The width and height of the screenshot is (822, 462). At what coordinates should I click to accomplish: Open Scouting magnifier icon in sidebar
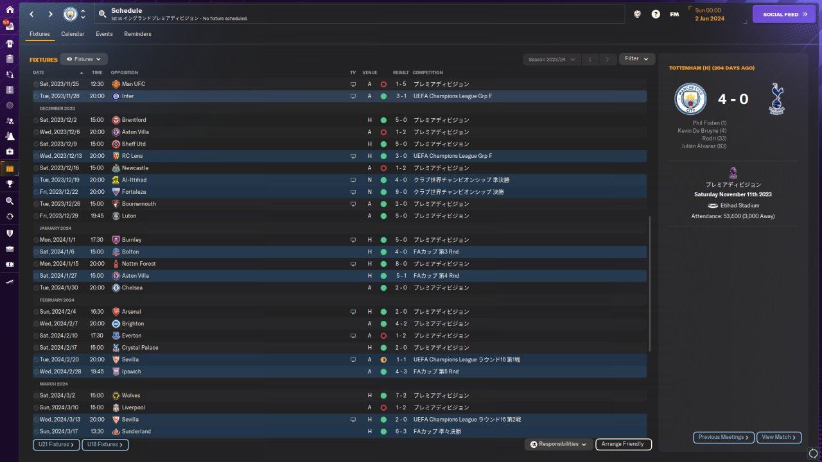click(10, 201)
